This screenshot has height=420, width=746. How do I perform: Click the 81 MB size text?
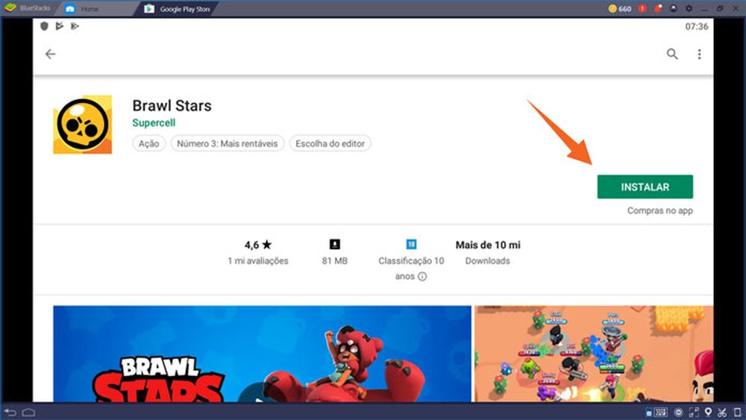tap(335, 260)
